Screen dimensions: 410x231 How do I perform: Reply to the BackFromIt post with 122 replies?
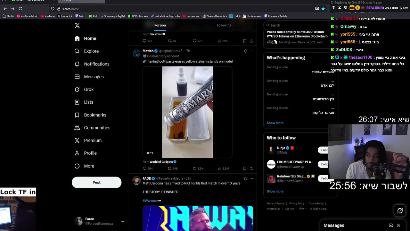[147, 41]
